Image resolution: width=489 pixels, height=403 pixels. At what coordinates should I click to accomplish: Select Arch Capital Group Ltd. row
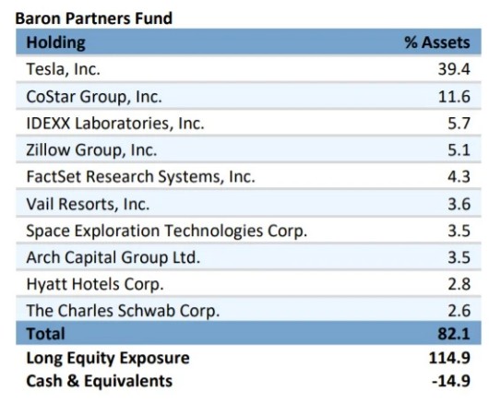pos(248,257)
